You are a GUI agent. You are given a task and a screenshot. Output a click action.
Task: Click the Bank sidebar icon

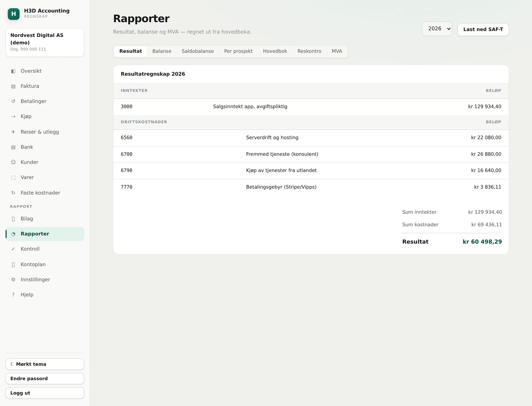pos(13,147)
